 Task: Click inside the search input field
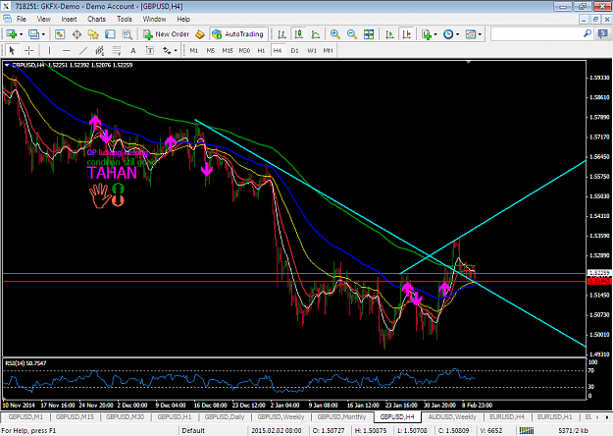536,34
